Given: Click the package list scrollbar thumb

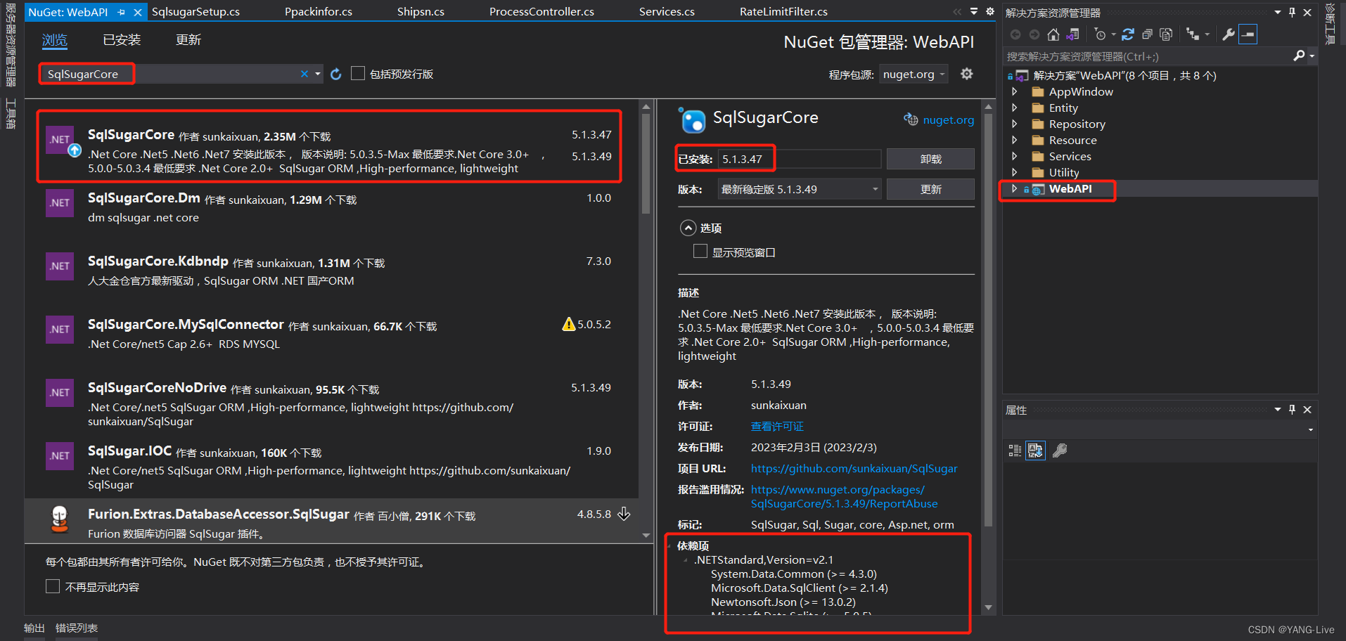Looking at the screenshot, I should 646,163.
